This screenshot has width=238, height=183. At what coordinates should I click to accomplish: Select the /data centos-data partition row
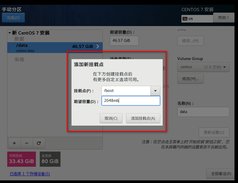pyautogui.click(x=55, y=48)
